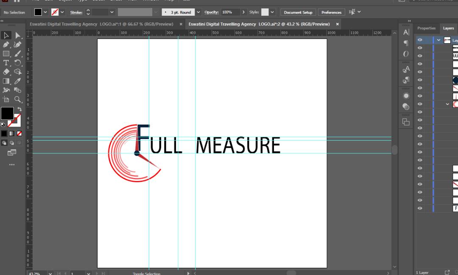
Task: Toggle visibility of the red circle group sublayer
Action: point(420,104)
